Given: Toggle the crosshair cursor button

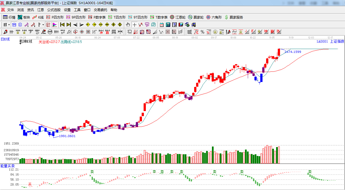Looking at the screenshot, I should tap(134, 25).
